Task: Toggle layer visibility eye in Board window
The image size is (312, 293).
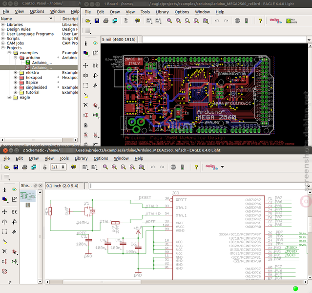Action: (x=95, y=43)
